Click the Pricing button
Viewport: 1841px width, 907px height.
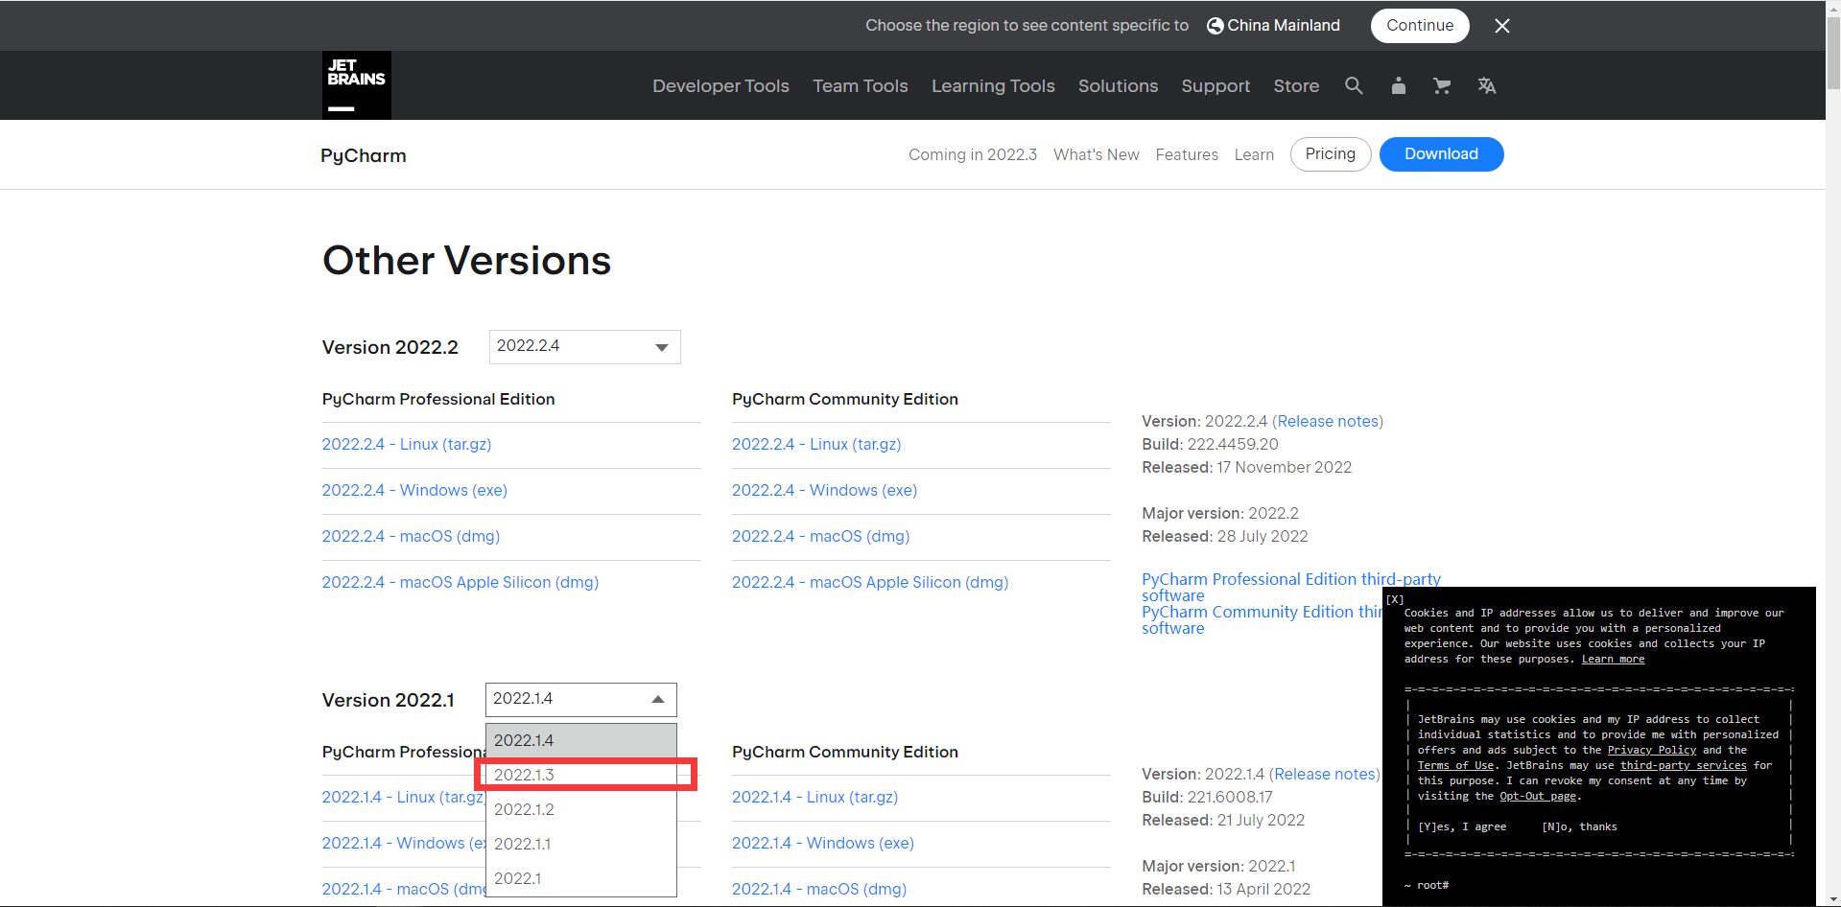[x=1331, y=154]
